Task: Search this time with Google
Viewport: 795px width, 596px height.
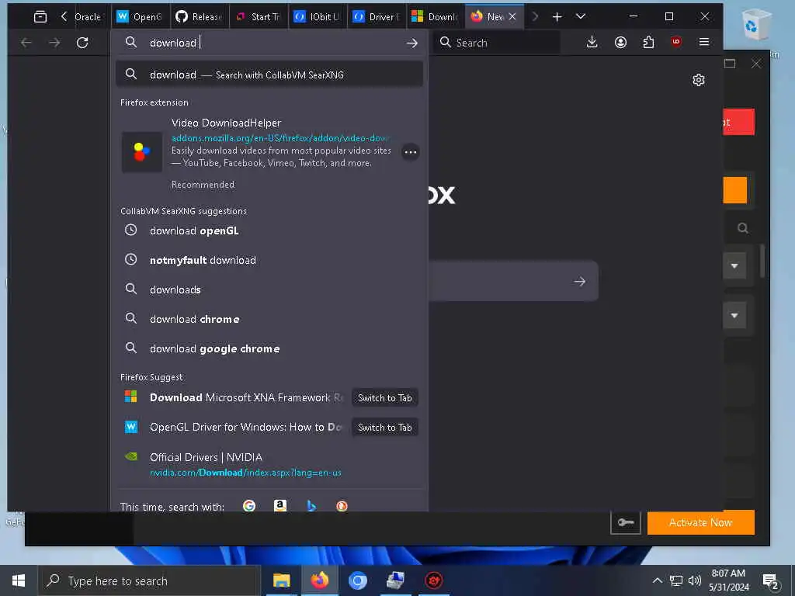Action: (x=249, y=506)
